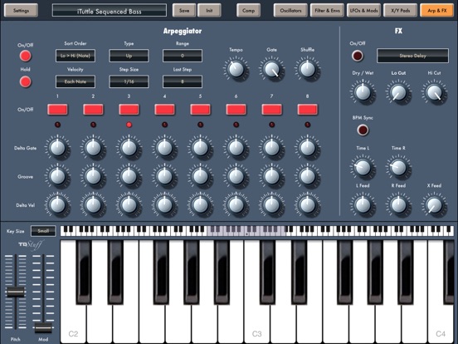This screenshot has height=344, width=458.
Task: Click the Delta Gate knob for step 8
Action: pos(308,148)
